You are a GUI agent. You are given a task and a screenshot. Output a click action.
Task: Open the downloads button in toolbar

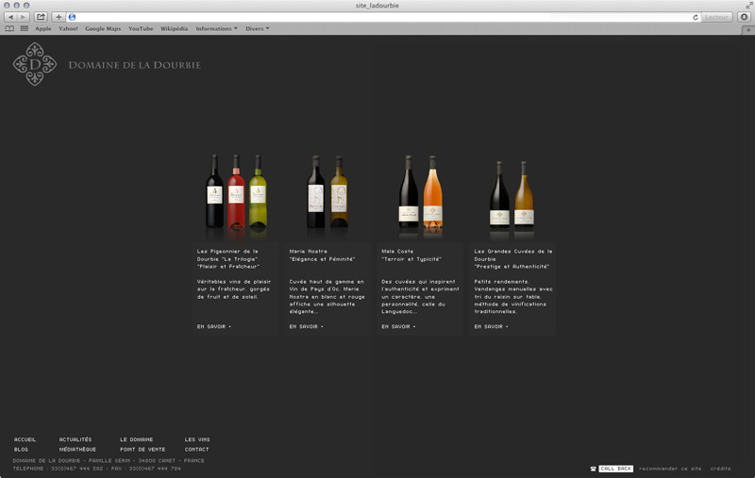(745, 17)
